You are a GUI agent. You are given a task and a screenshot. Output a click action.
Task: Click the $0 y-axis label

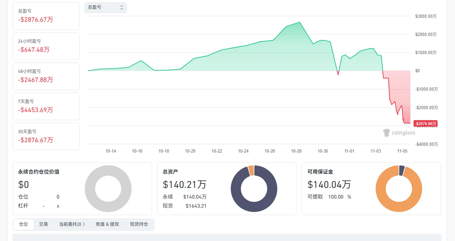pos(417,71)
